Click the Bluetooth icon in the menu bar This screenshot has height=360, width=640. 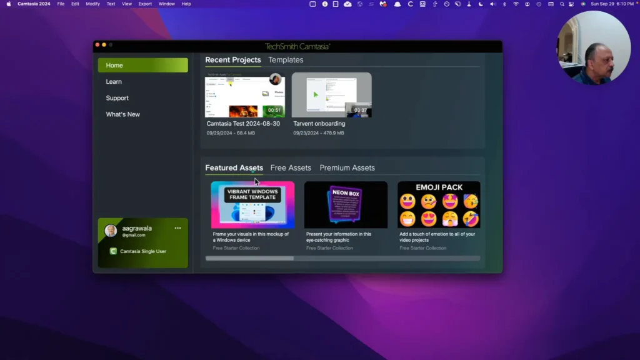[504, 4]
